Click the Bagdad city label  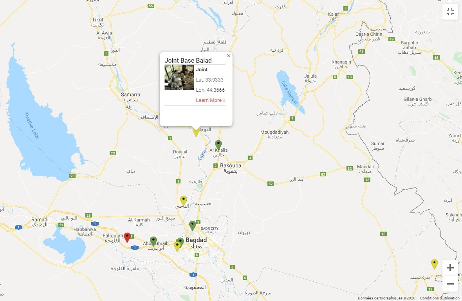click(x=196, y=240)
